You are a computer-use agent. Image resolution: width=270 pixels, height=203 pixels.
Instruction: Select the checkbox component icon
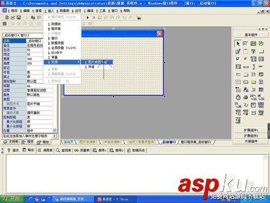tap(238, 59)
